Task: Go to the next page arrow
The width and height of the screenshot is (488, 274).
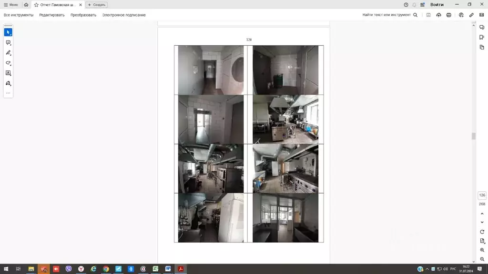Action: coord(482,222)
